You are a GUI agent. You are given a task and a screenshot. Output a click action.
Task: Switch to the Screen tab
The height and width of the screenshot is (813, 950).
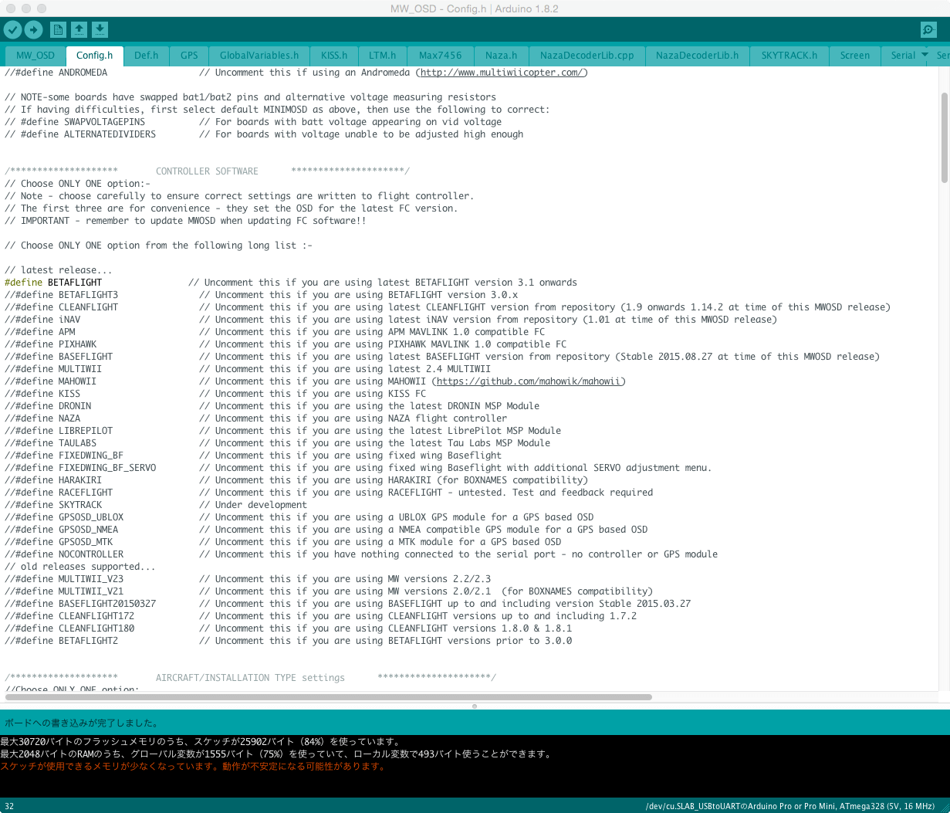855,56
